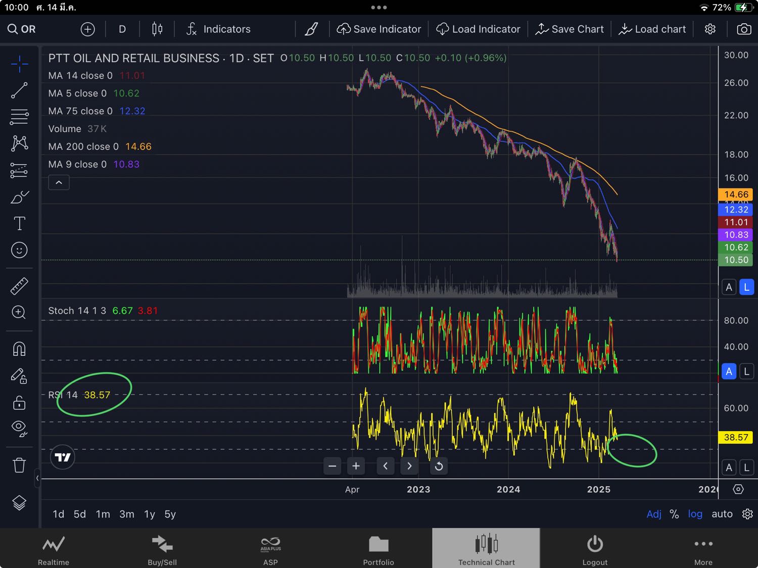Select the 1m date range

click(103, 514)
